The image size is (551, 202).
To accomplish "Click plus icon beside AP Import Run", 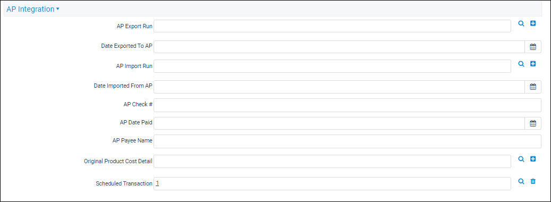I will click(x=533, y=64).
